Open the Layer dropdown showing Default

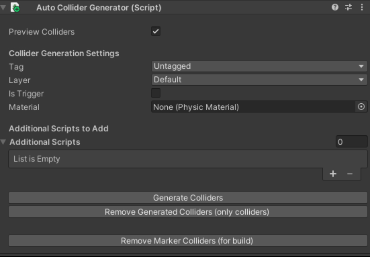click(259, 80)
